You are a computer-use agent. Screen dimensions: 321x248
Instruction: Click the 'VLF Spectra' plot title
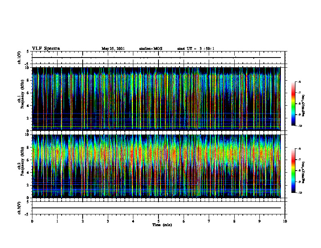46,49
